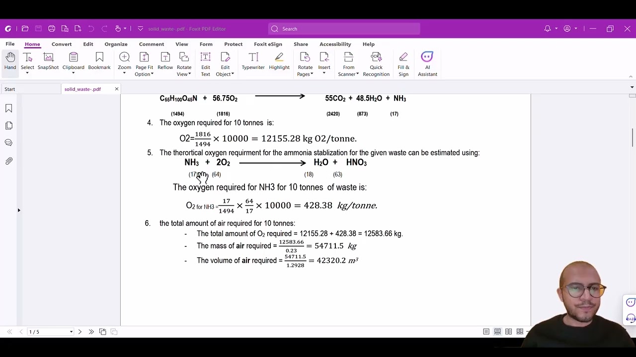Run OCR Quick Recognition
The height and width of the screenshot is (357, 636).
(x=376, y=64)
